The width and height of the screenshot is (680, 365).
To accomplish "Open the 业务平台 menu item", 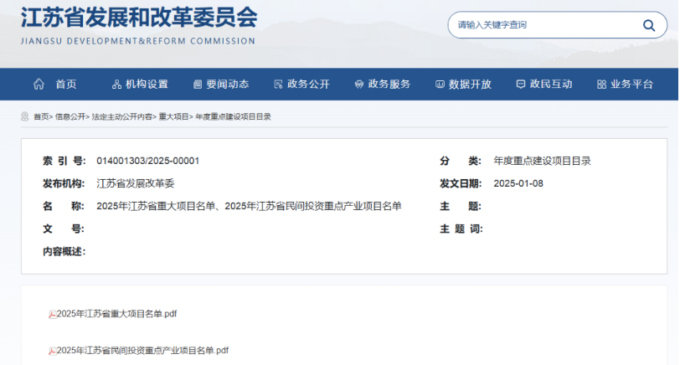I will 631,84.
